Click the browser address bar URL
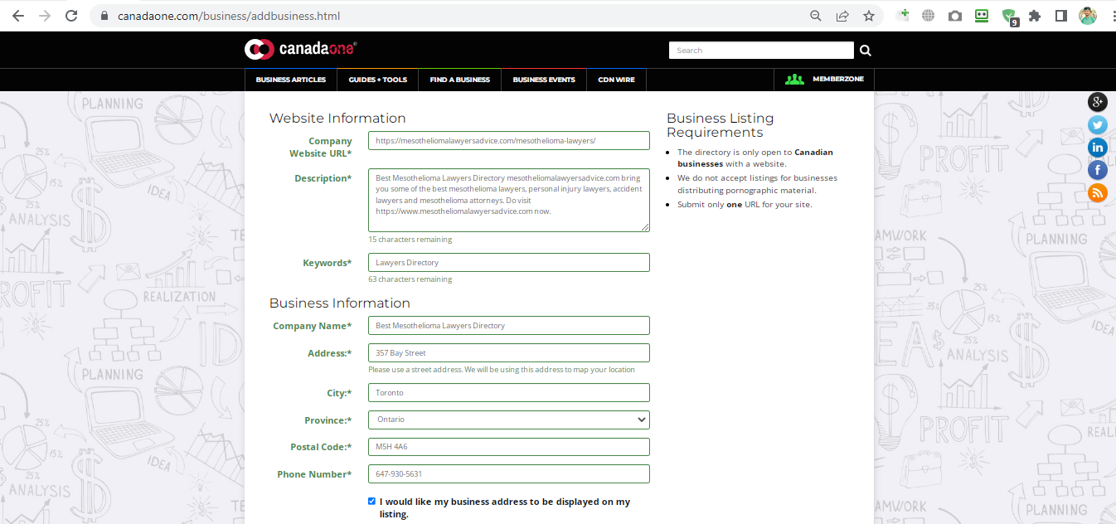1116x524 pixels. 229,16
